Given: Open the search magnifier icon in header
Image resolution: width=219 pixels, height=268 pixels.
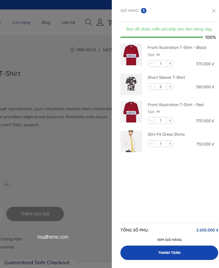Looking at the screenshot, I should pyautogui.click(x=89, y=22).
